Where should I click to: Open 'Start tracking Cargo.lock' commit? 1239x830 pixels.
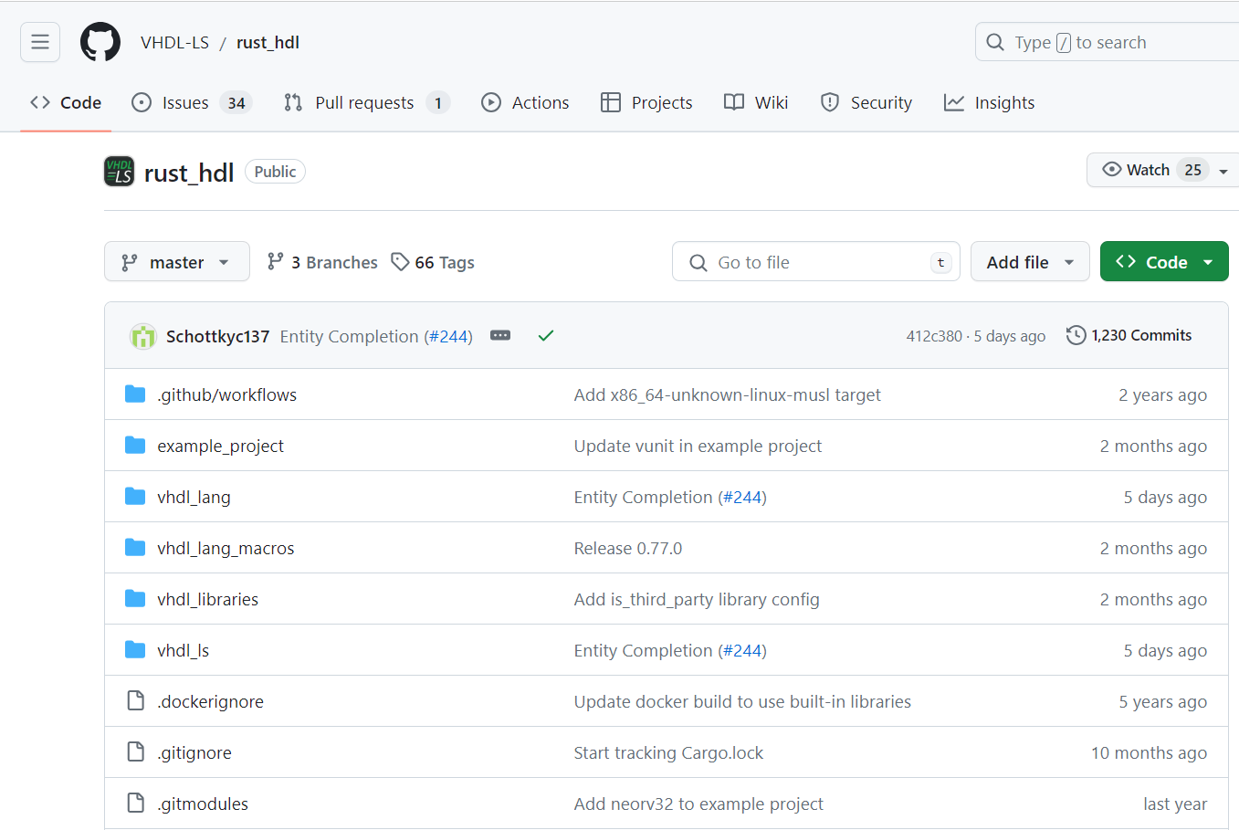pyautogui.click(x=668, y=752)
